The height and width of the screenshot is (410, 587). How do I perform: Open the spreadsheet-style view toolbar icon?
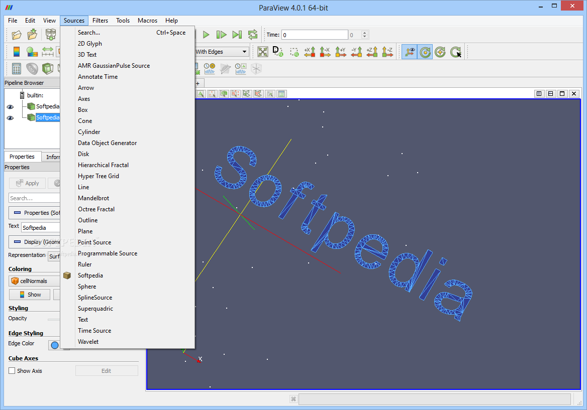tap(281, 94)
